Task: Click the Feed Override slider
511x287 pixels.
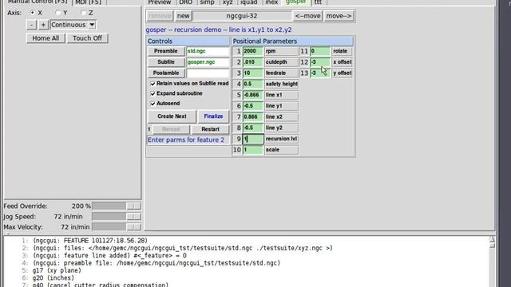Action: [x=117, y=206]
